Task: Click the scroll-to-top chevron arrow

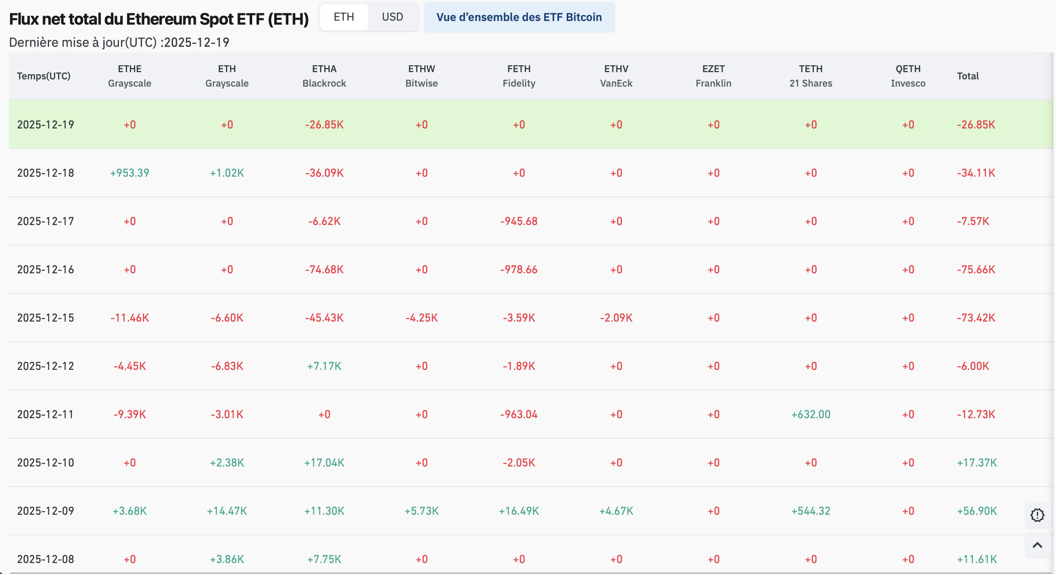Action: coord(1037,545)
